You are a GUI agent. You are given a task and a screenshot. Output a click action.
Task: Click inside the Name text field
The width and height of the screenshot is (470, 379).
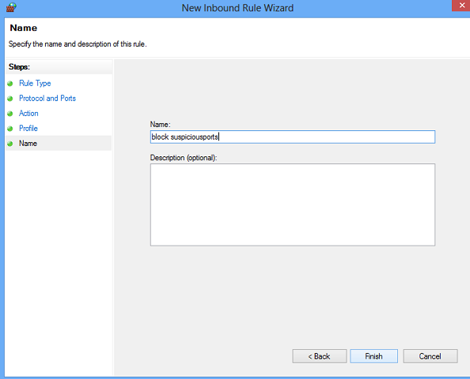point(293,137)
